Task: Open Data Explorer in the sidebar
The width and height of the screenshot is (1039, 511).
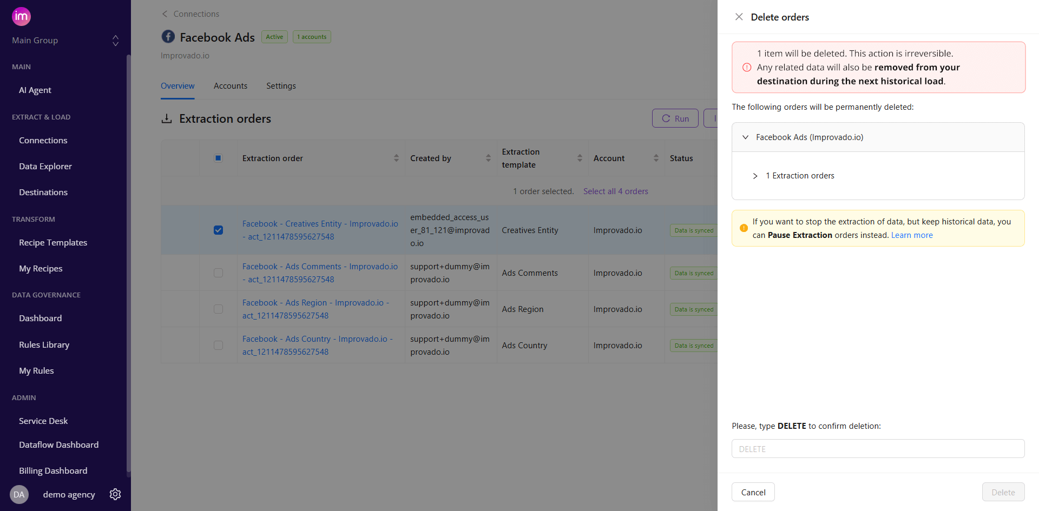Action: click(x=45, y=167)
